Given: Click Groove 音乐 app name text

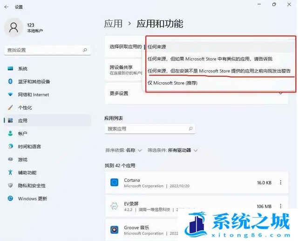Looking at the screenshot, I should point(136,228).
